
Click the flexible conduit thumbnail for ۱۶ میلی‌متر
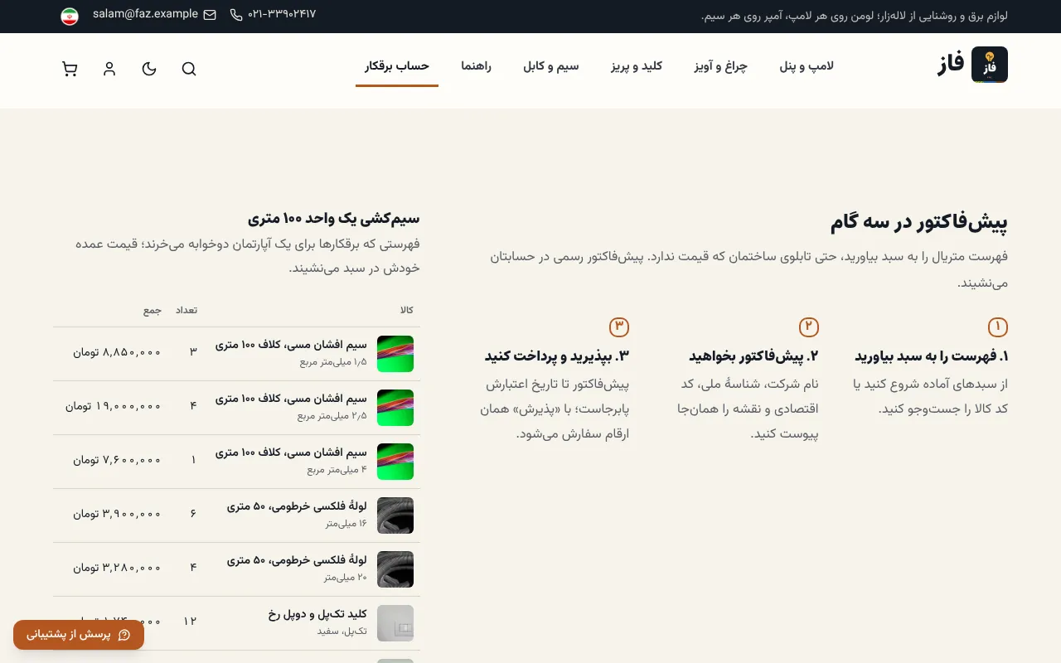[395, 515]
